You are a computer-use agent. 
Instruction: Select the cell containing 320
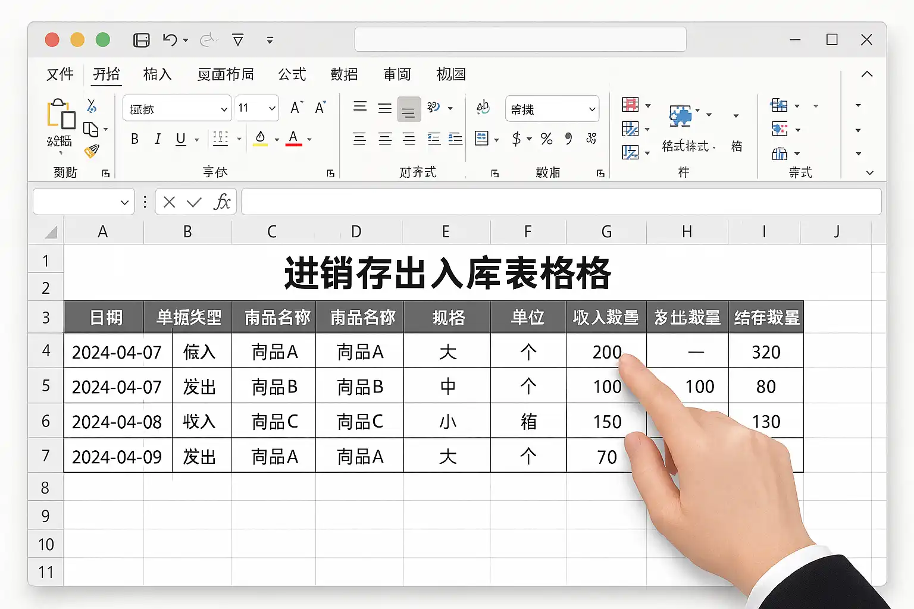pos(766,351)
